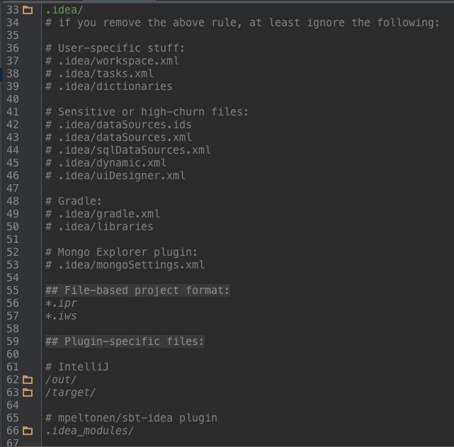
Task: Click the folder gutter icon beside /out/
Action: [x=28, y=380]
